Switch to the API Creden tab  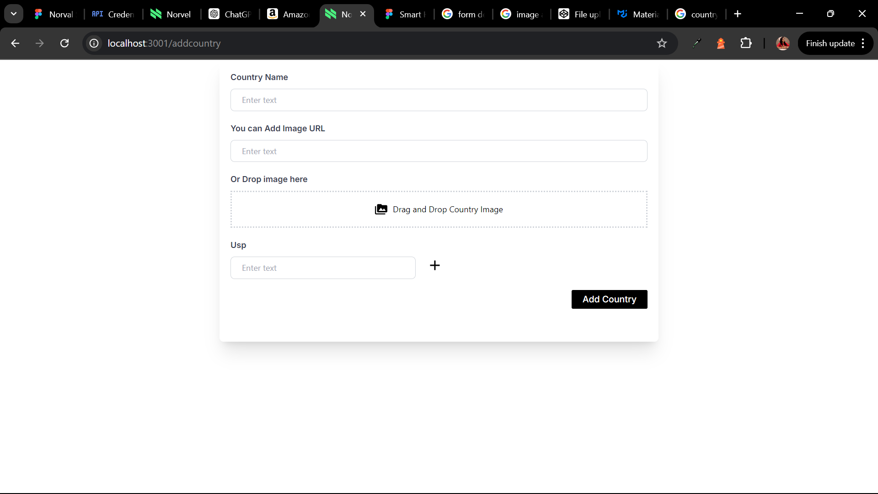pyautogui.click(x=113, y=14)
